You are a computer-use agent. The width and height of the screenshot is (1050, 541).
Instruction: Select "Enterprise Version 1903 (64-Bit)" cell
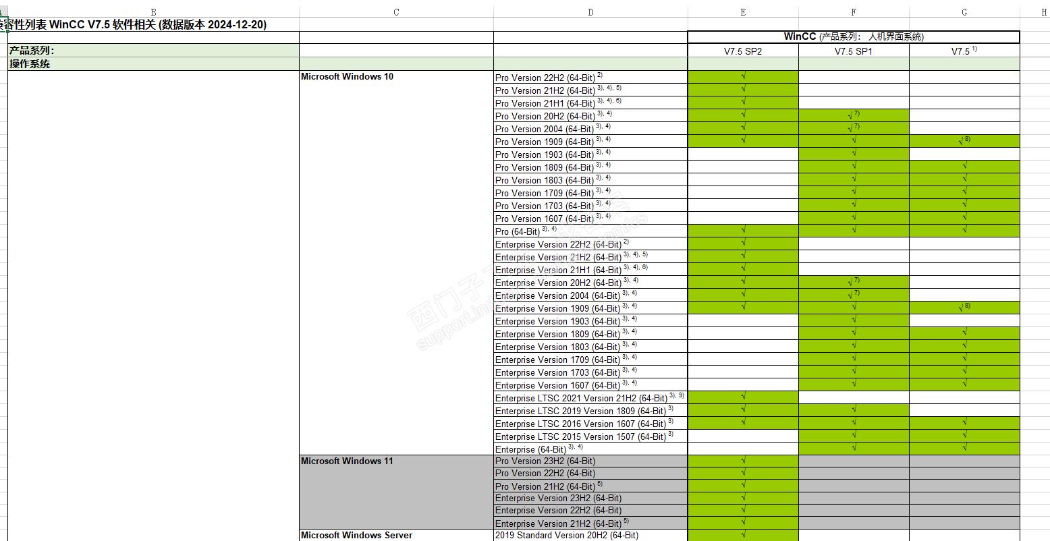590,321
